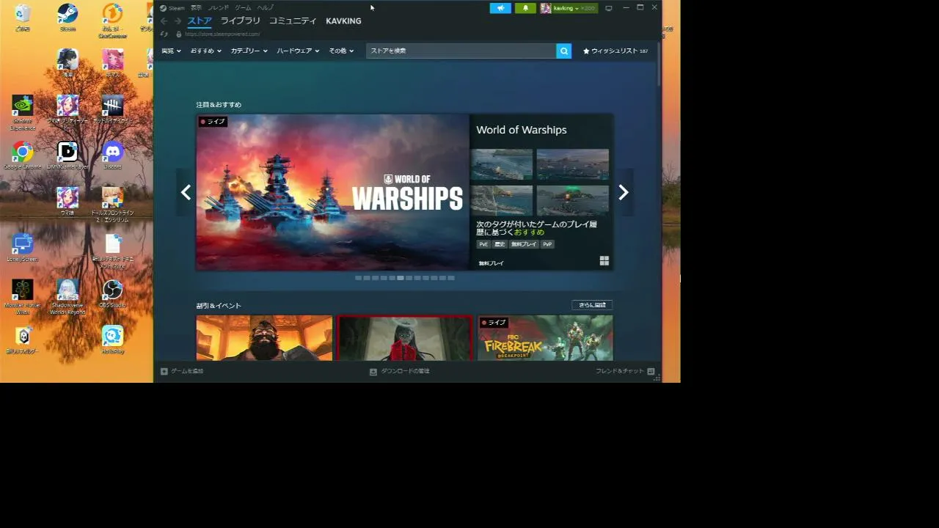This screenshot has width=939, height=528.
Task: Click the 歴史 tag
Action: click(500, 244)
